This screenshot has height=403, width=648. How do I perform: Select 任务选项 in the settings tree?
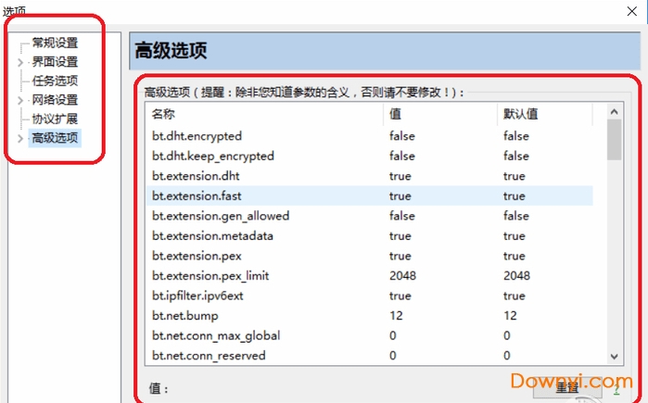click(55, 81)
